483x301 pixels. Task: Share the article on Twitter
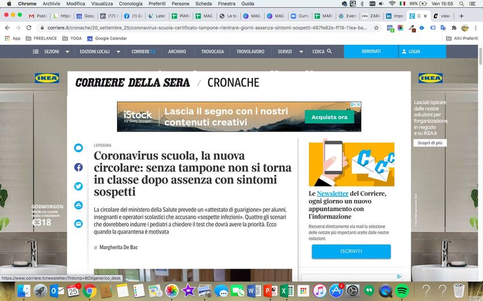click(x=78, y=186)
